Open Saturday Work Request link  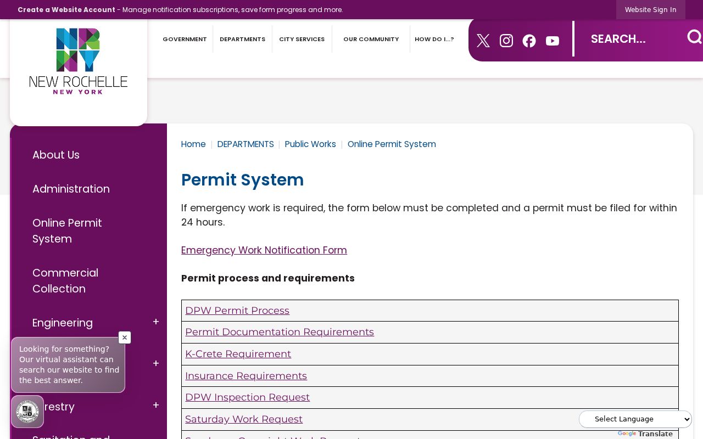tap(244, 419)
